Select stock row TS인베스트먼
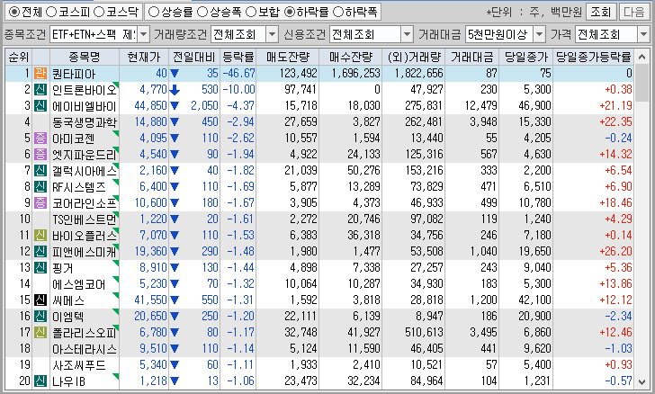This screenshot has width=655, height=394. (x=319, y=219)
